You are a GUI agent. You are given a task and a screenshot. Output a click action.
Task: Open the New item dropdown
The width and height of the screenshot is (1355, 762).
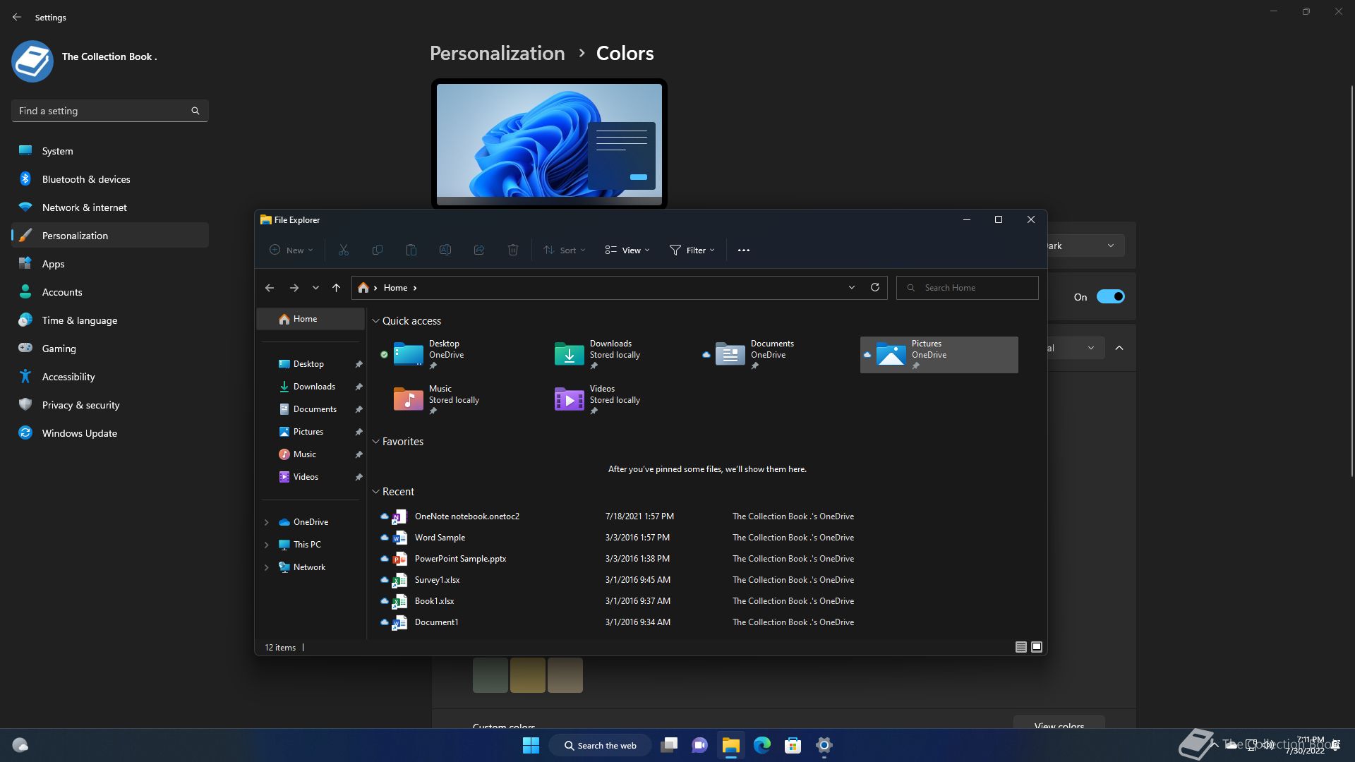click(x=291, y=250)
